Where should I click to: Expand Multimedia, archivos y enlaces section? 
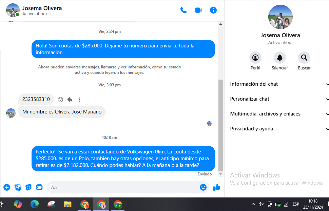coord(279,114)
